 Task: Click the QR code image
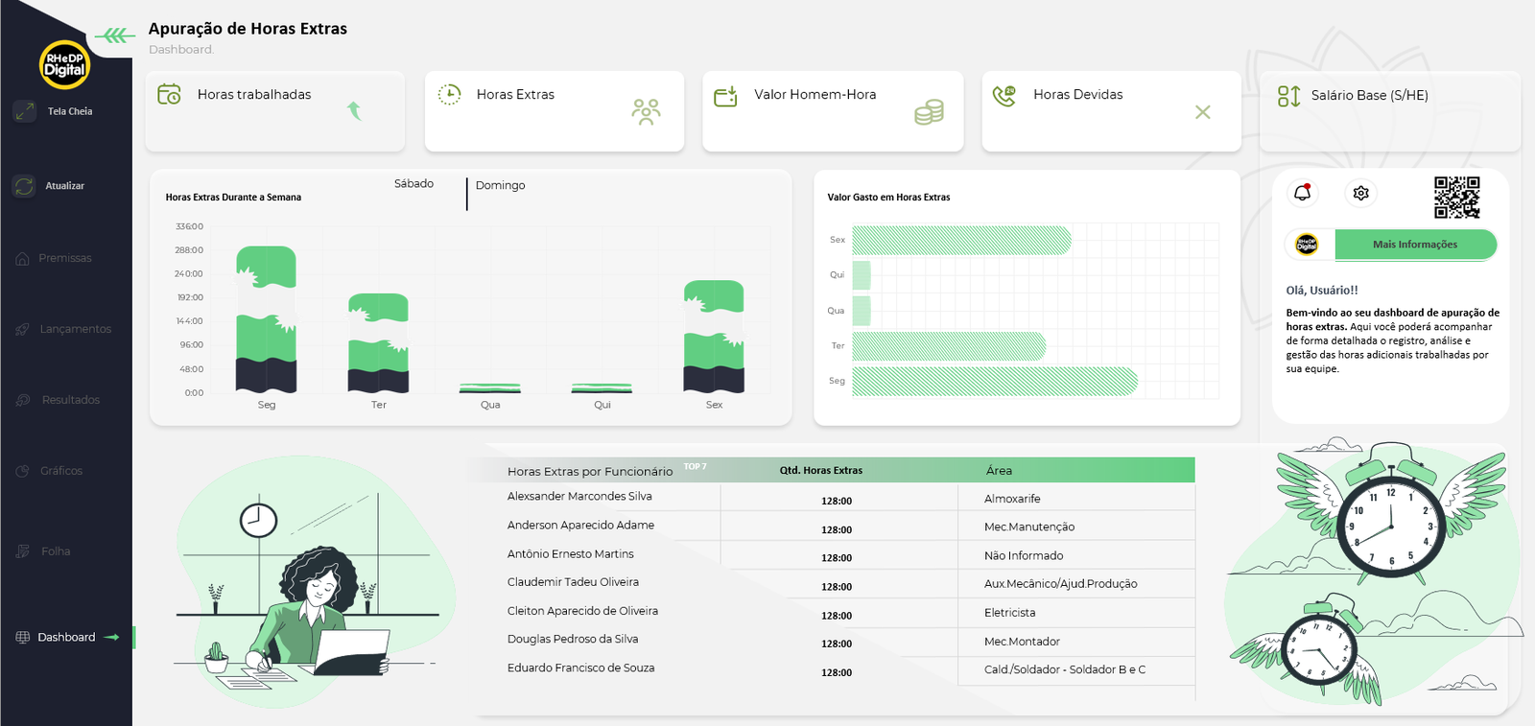1456,198
